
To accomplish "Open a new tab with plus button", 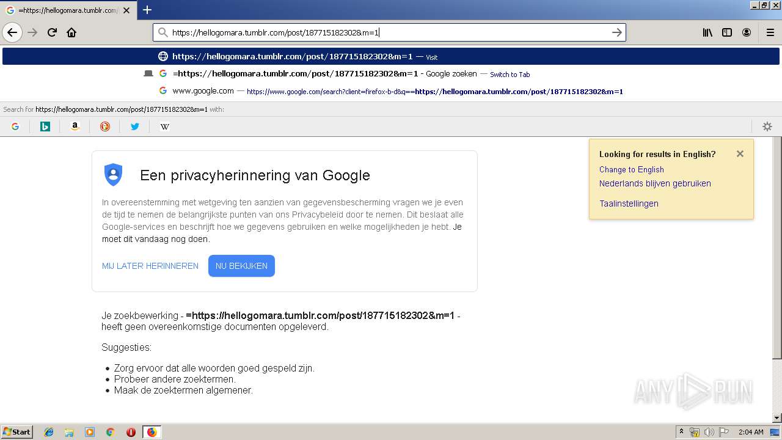I will 147,10.
